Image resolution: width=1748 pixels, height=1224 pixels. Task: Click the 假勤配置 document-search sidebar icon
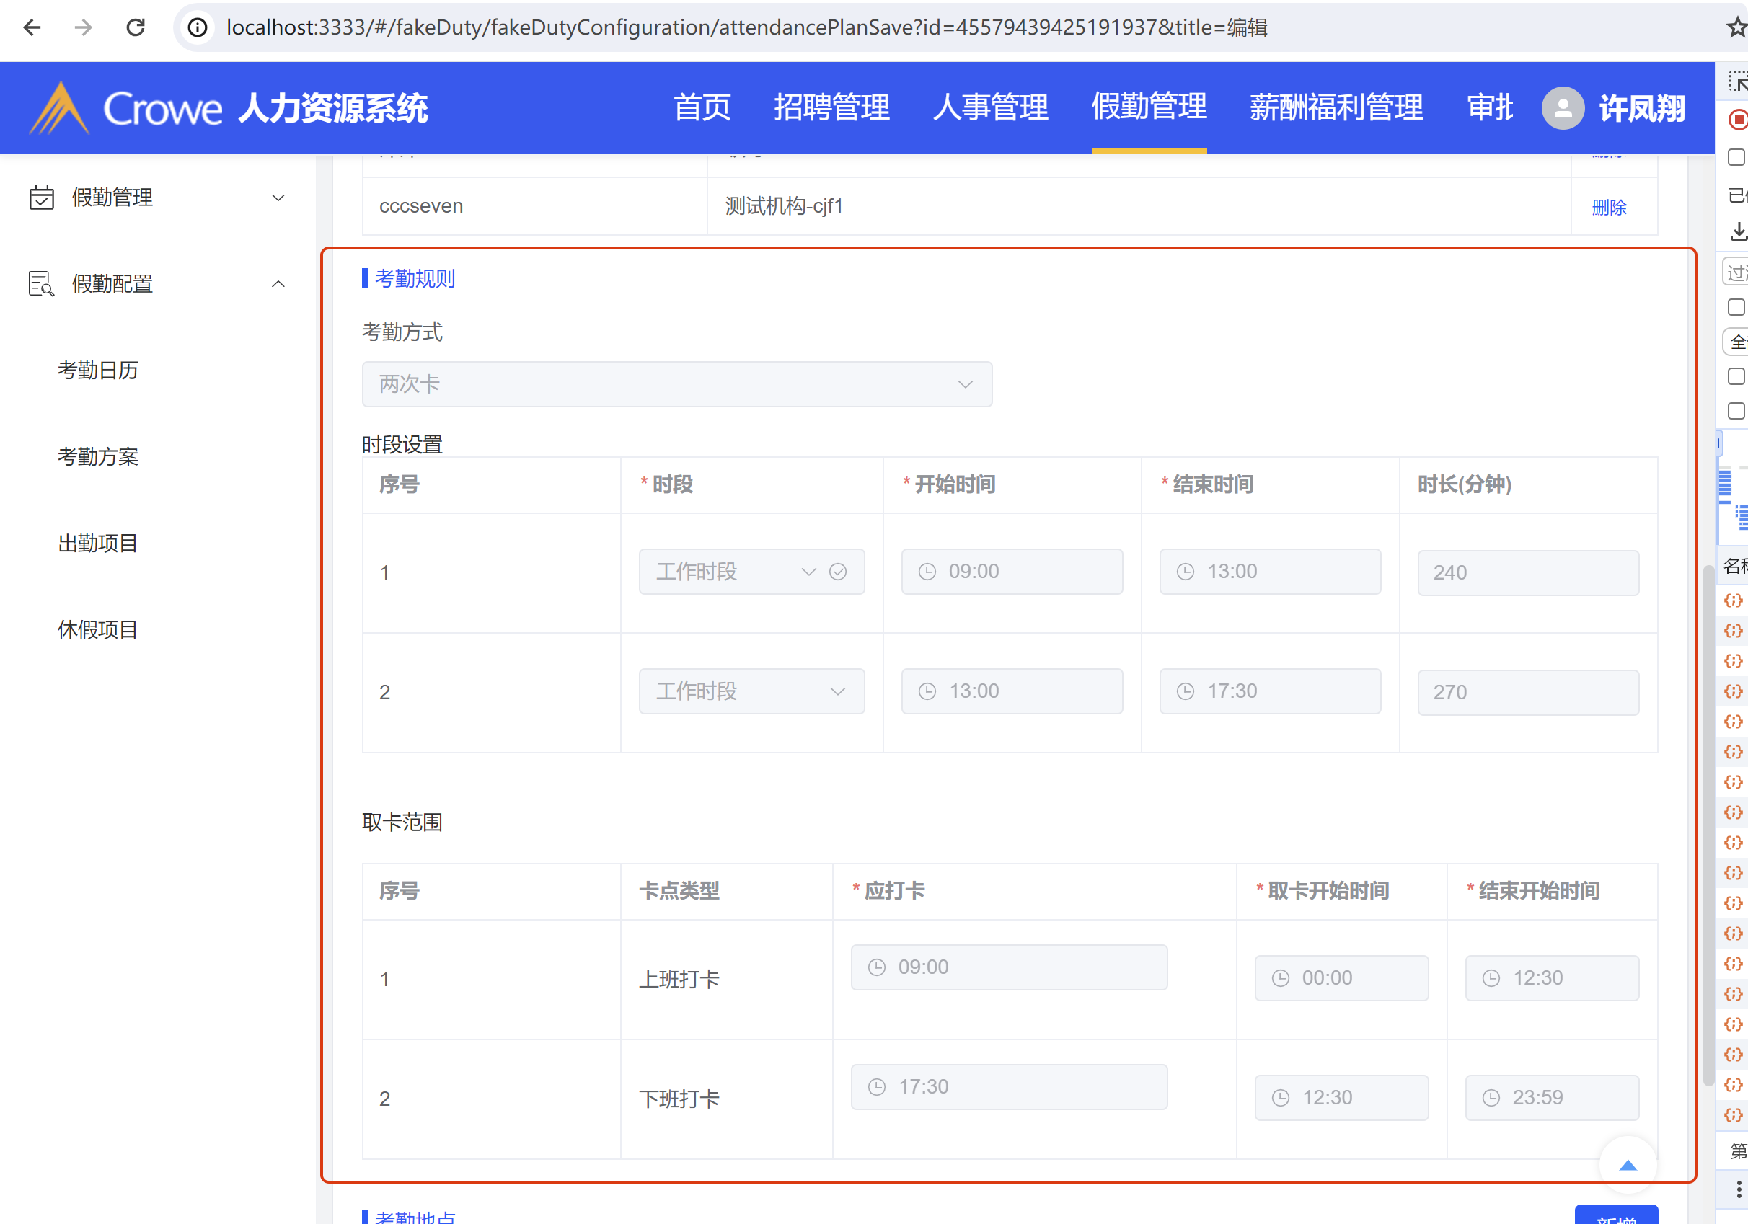tap(41, 284)
